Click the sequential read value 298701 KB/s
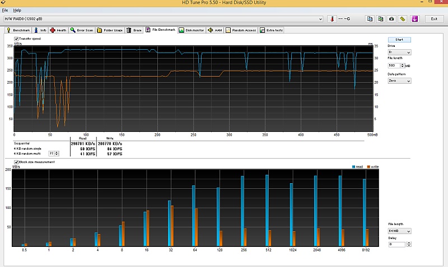Viewport: 448px width, 267px height. [83, 144]
